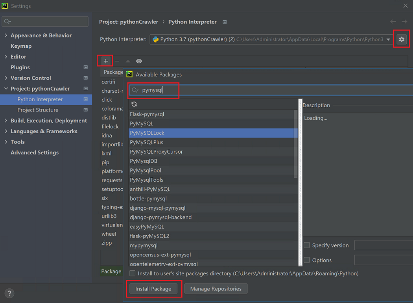Click the back navigation arrow
413x303 pixels.
pos(393,22)
